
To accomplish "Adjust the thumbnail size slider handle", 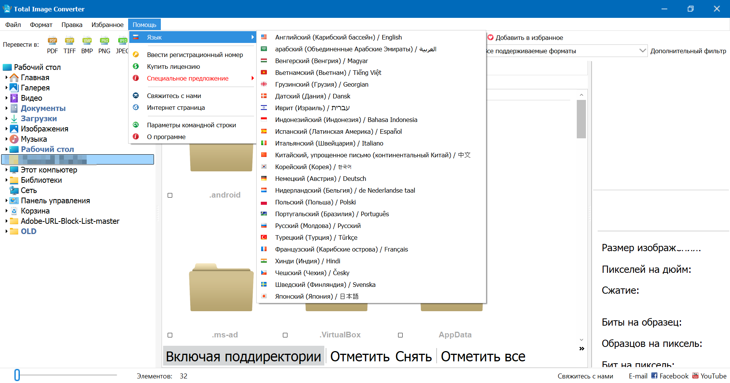I will tap(17, 375).
